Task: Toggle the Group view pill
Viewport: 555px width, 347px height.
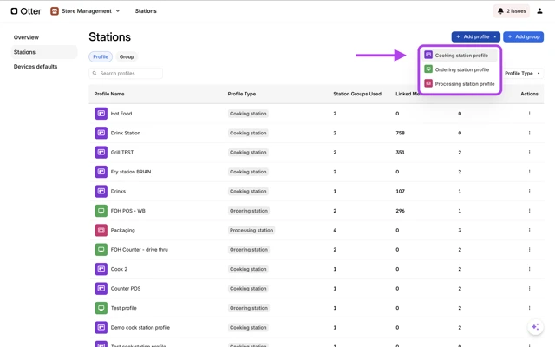Action: (127, 56)
